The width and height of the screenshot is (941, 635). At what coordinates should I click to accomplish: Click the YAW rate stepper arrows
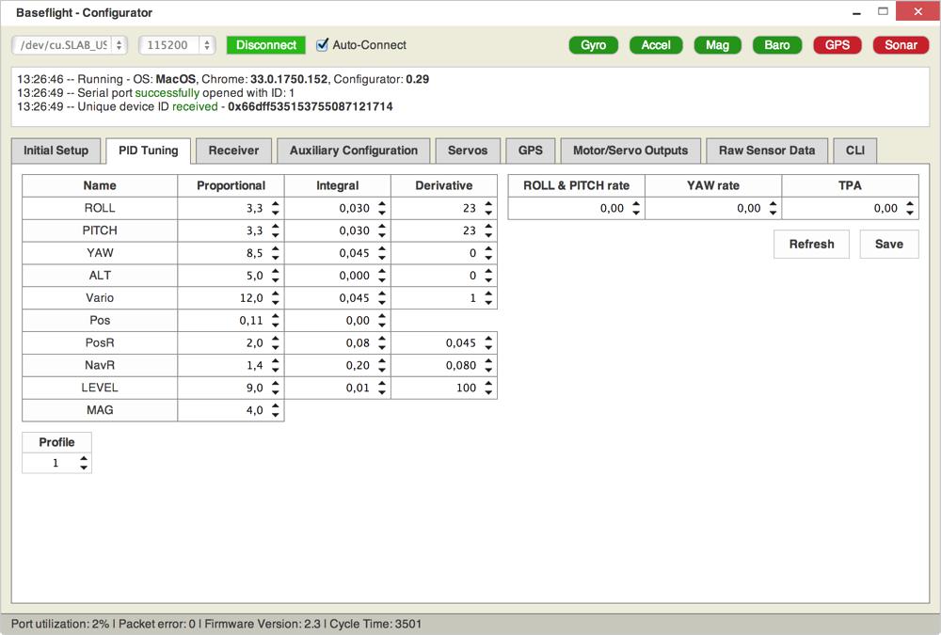[773, 208]
